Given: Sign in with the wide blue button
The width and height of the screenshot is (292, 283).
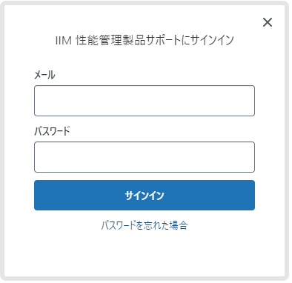Looking at the screenshot, I should pyautogui.click(x=145, y=196).
